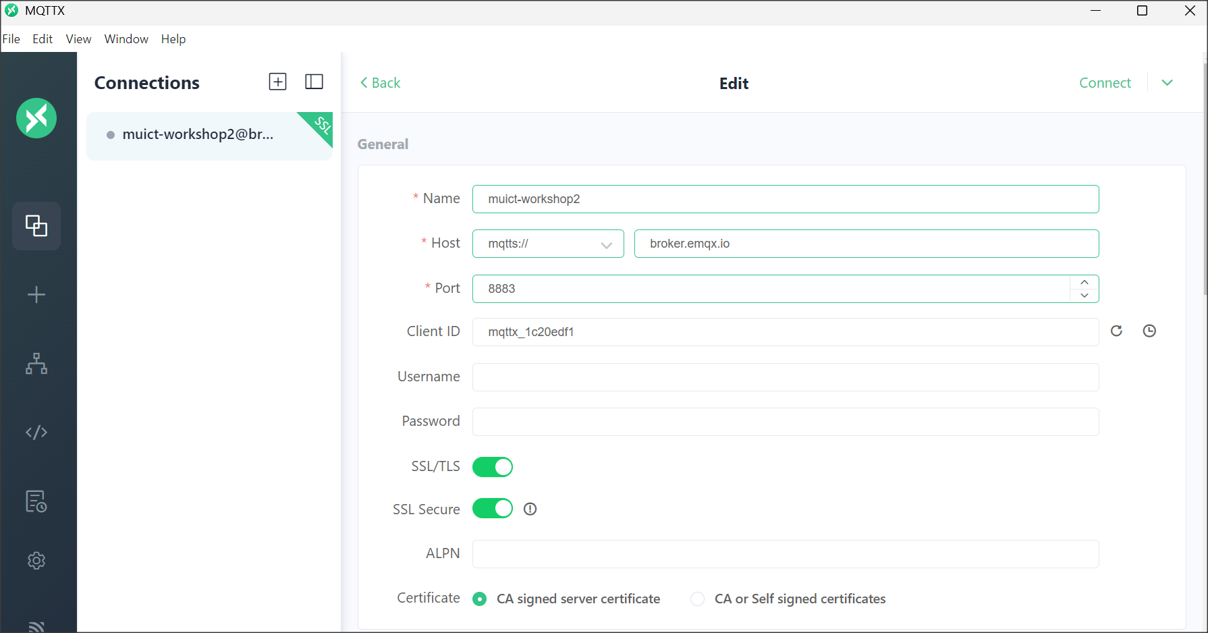Viewport: 1208px width, 633px height.
Task: Open the mqtts:// protocol dropdown
Action: pos(548,244)
